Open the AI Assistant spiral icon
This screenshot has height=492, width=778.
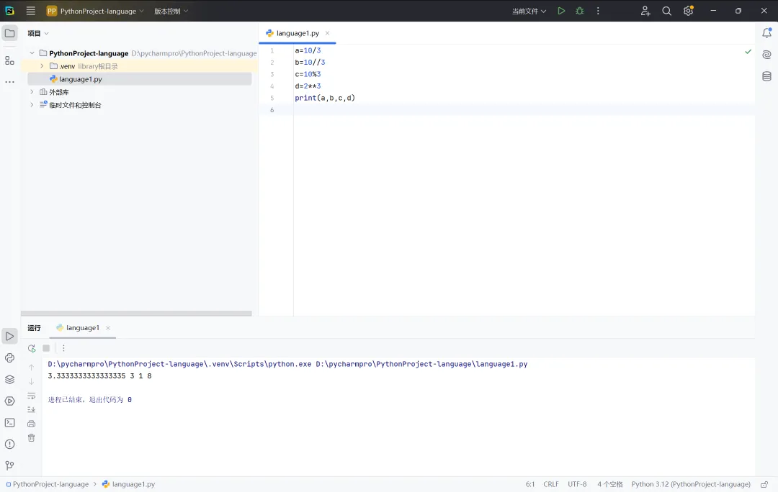point(766,55)
